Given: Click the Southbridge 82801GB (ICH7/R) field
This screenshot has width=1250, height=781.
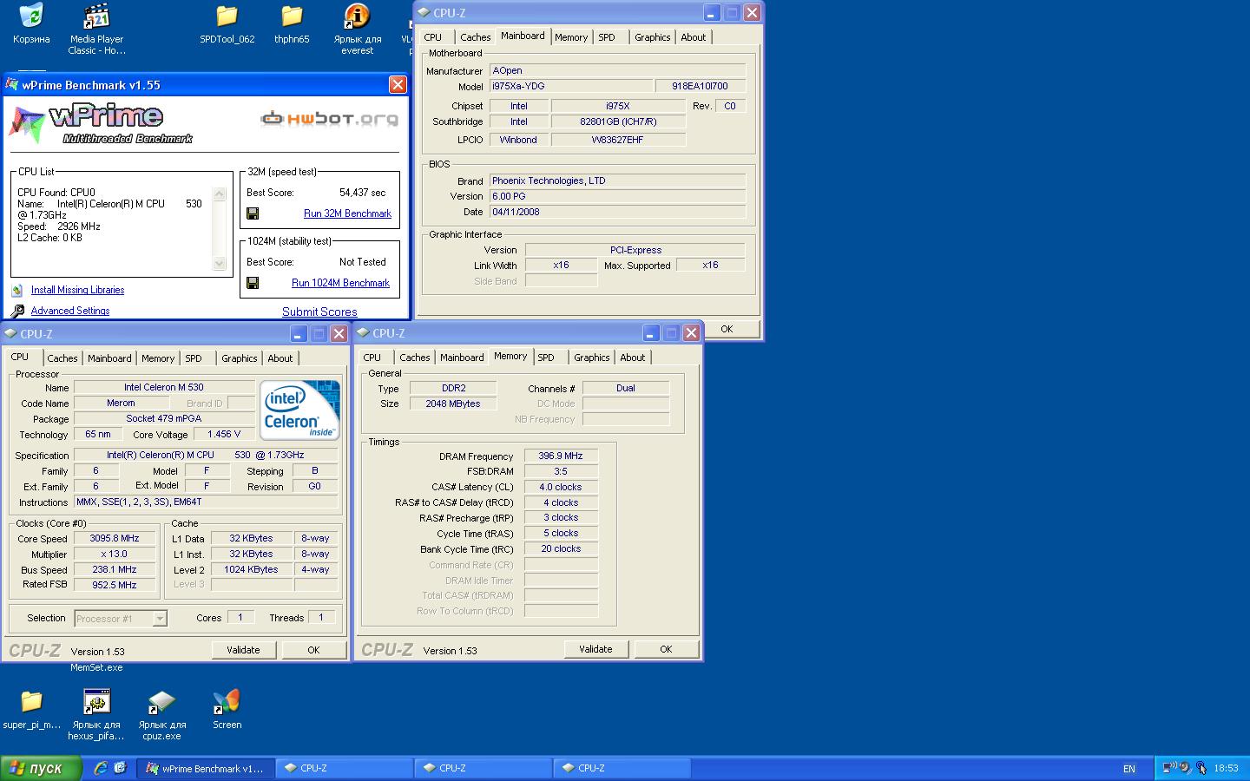Looking at the screenshot, I should (x=618, y=121).
